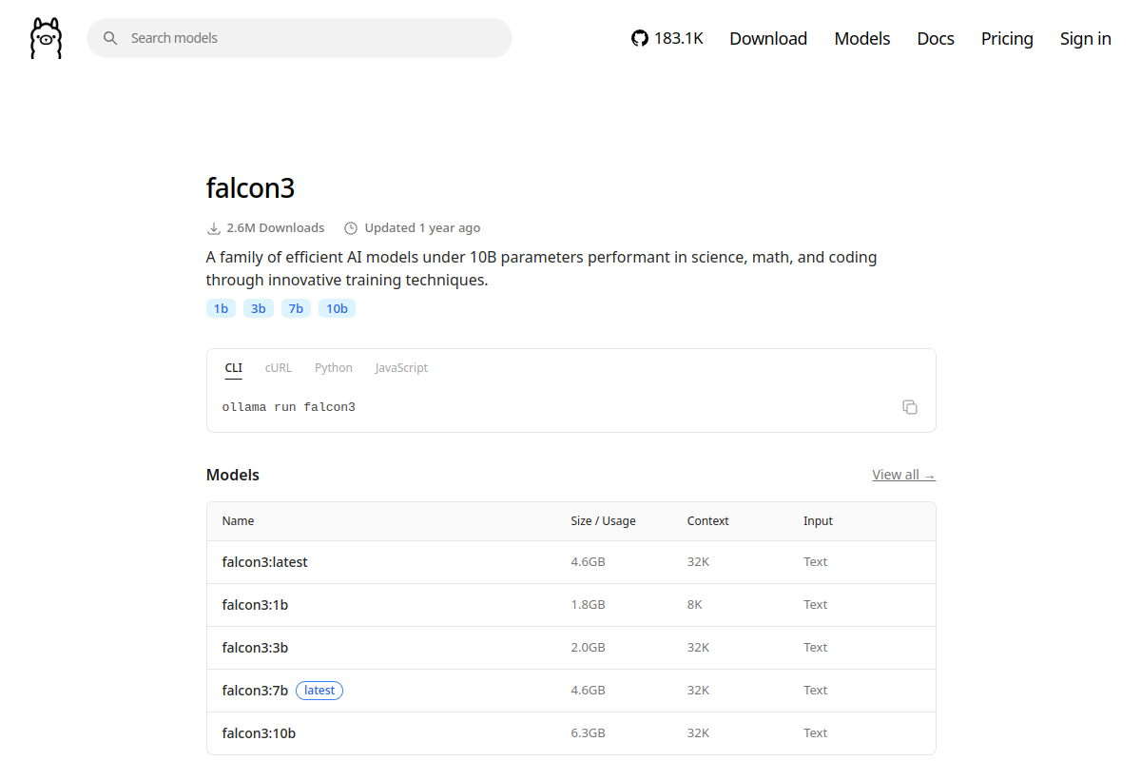Click 1.8GB size in falcon3:1b row
The height and width of the screenshot is (761, 1141).
[588, 605]
